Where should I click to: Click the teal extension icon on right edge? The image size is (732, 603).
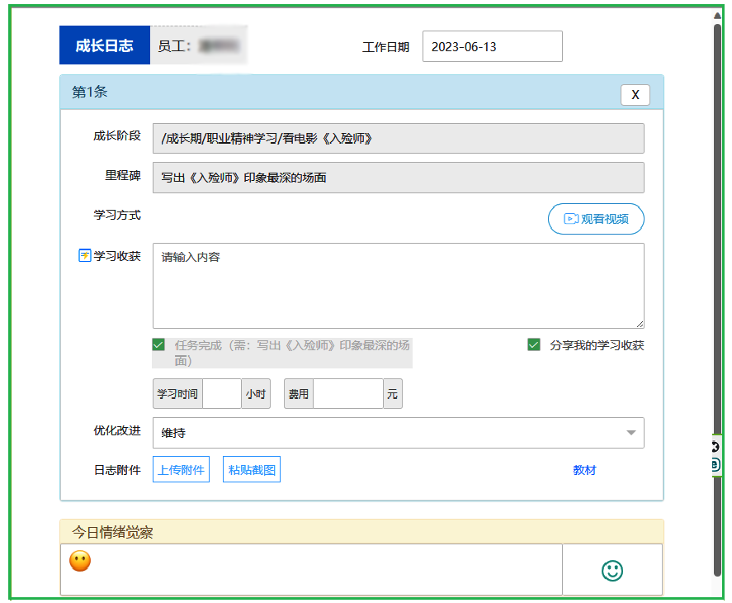[x=713, y=464]
